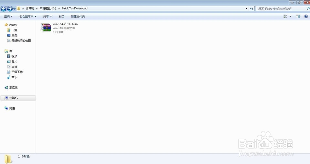310x164 pixels.
Task: Click the folder icon in the details pane
Action: [8, 159]
